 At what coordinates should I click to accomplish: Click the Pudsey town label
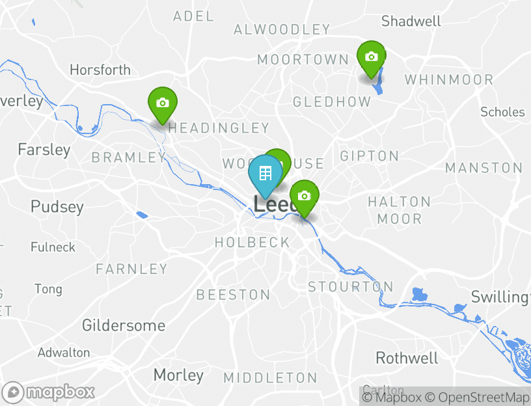coord(57,207)
